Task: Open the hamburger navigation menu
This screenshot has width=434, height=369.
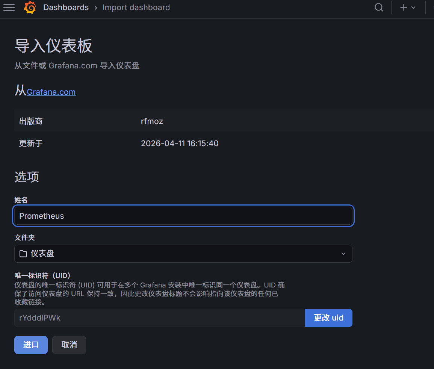Action: pos(9,8)
